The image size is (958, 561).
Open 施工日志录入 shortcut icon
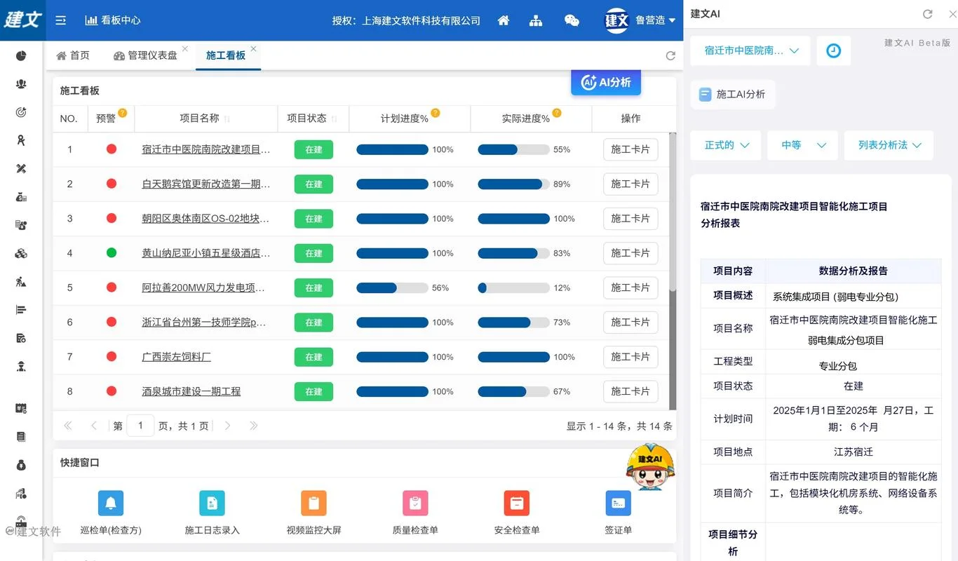[212, 503]
